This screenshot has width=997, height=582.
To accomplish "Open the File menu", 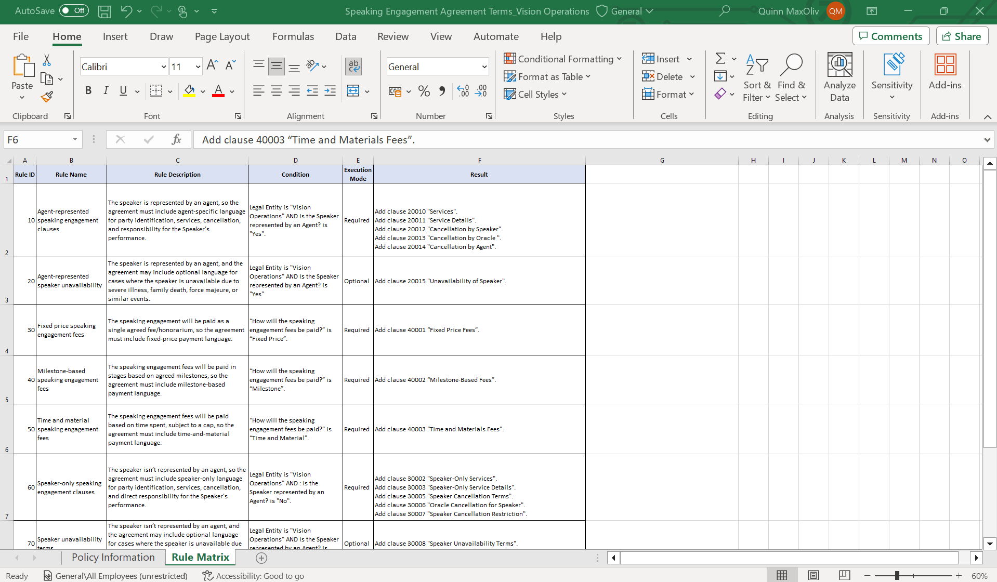I will tap(21, 36).
